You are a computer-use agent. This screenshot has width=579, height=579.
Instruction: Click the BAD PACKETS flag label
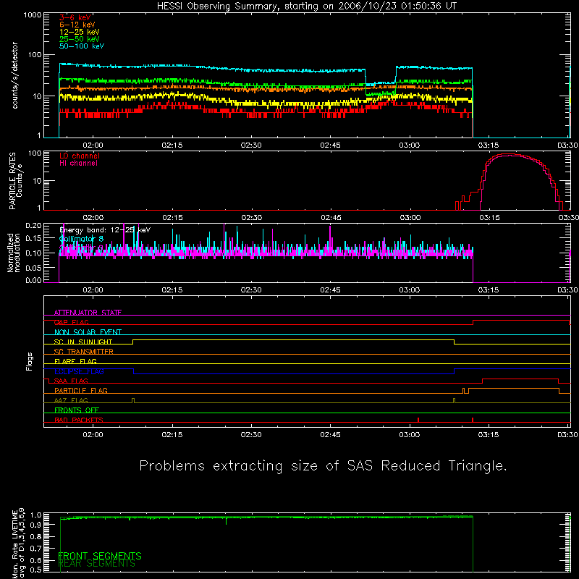[x=79, y=420]
